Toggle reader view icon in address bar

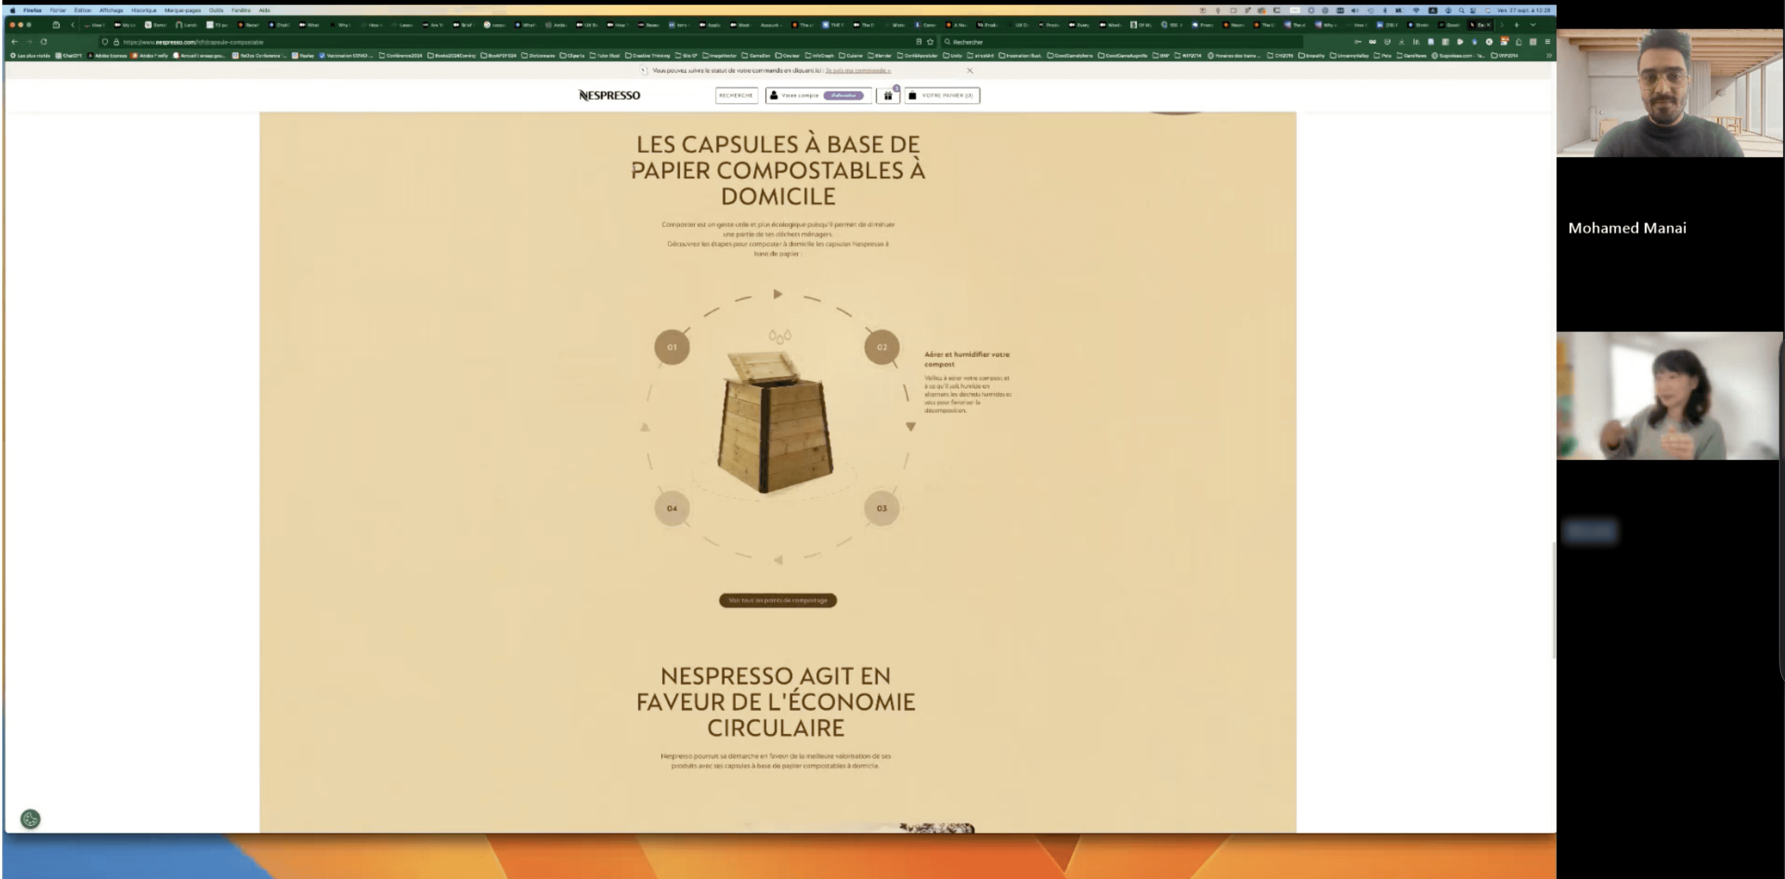tap(919, 42)
